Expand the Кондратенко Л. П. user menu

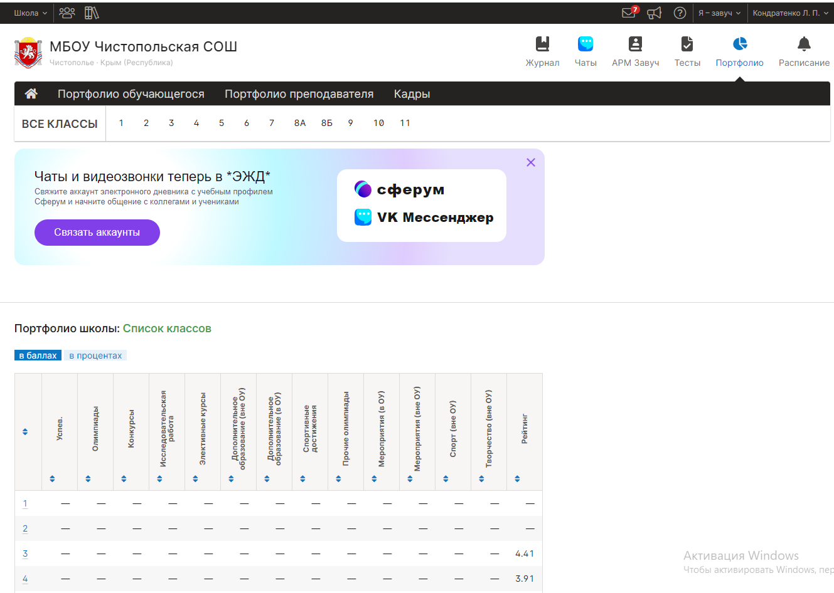point(790,13)
